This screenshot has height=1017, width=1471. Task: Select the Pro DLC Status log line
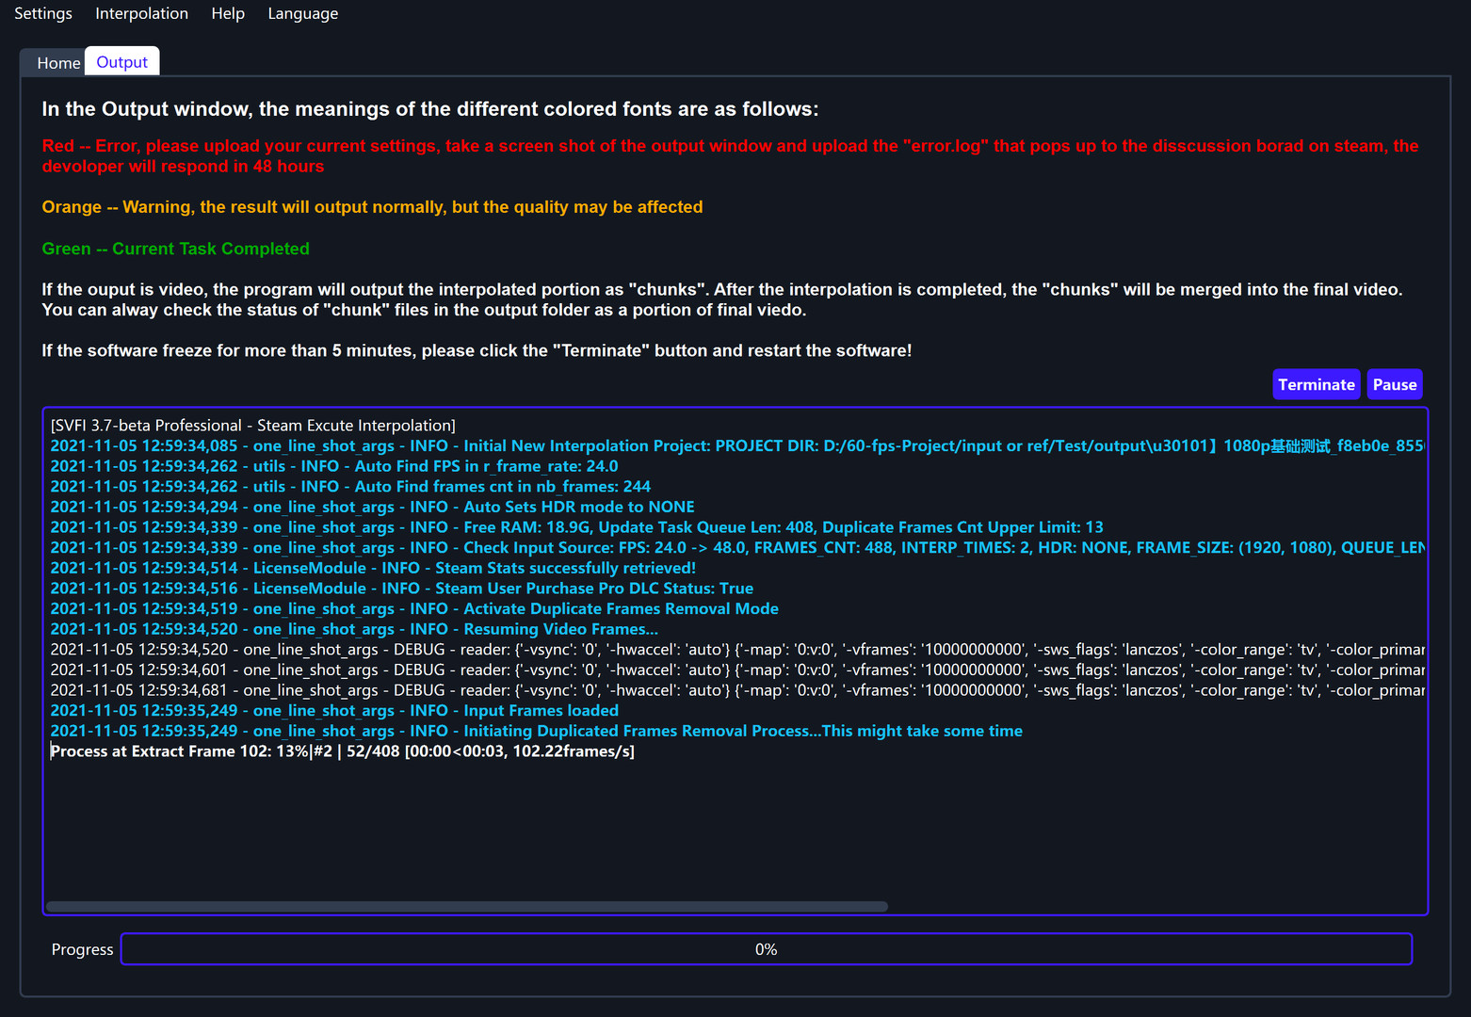tap(401, 588)
